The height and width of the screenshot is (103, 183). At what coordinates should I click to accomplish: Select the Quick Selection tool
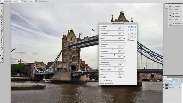tap(2, 13)
